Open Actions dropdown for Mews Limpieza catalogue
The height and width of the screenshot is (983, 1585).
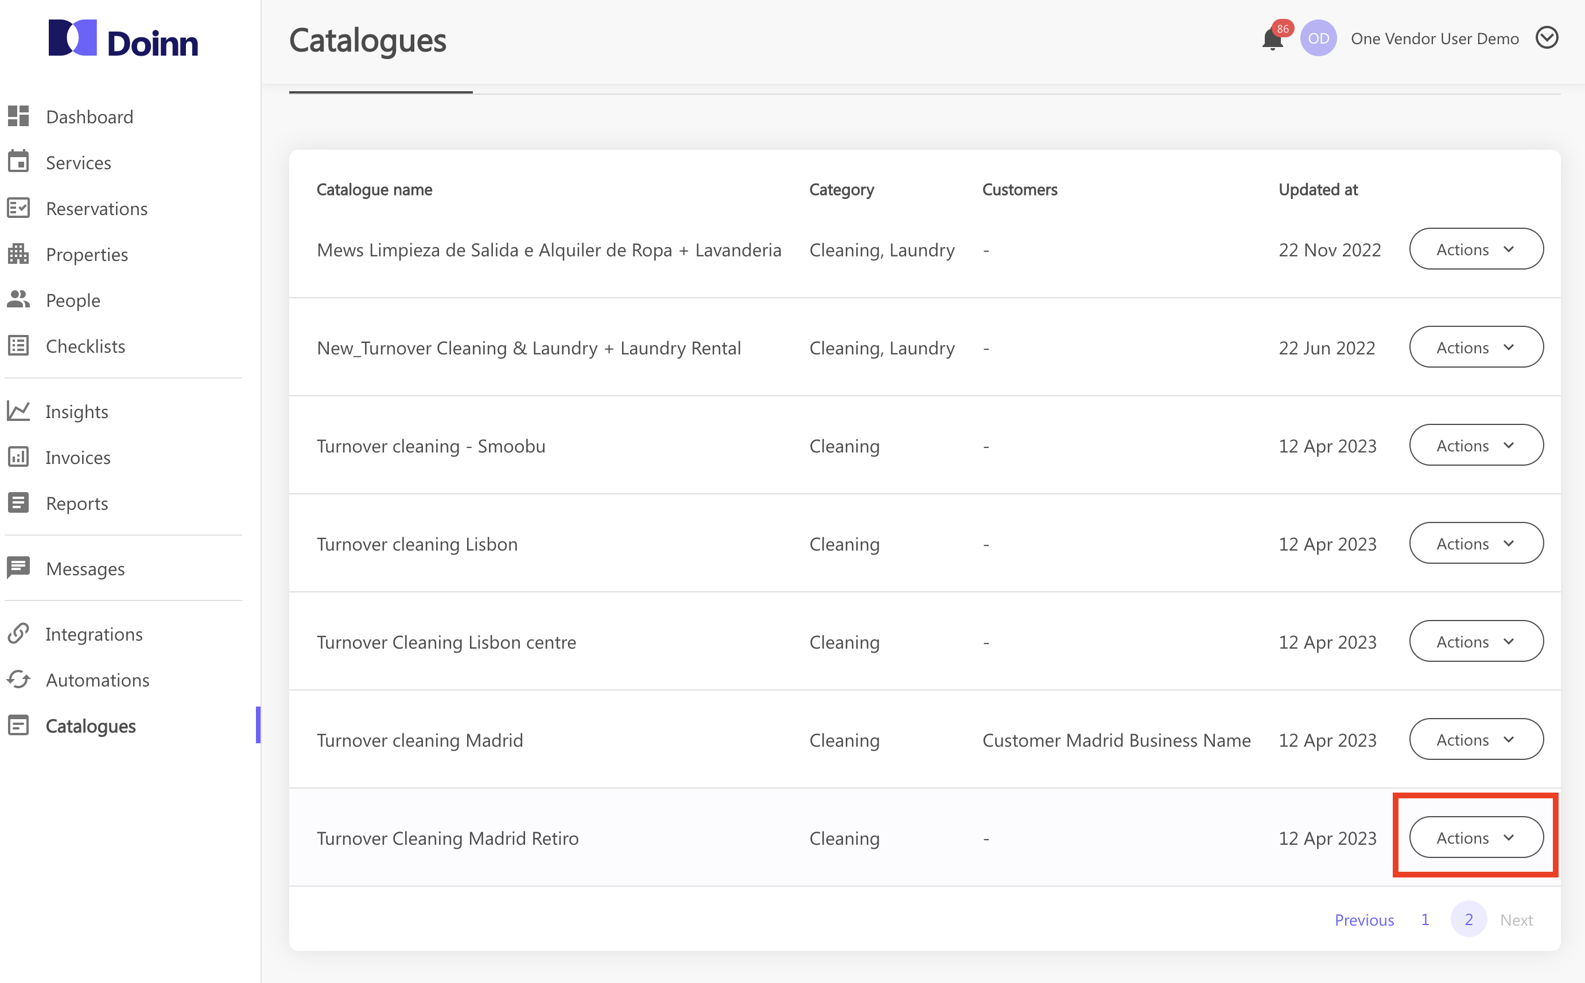point(1476,249)
